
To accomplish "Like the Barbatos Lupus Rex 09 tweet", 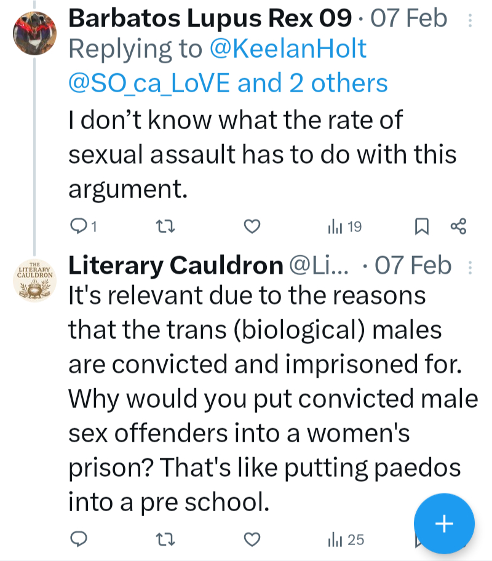I will (252, 227).
